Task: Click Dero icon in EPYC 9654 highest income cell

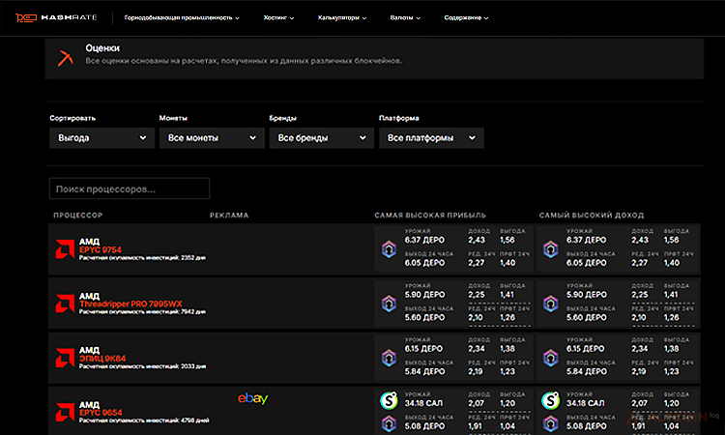Action: [x=551, y=423]
